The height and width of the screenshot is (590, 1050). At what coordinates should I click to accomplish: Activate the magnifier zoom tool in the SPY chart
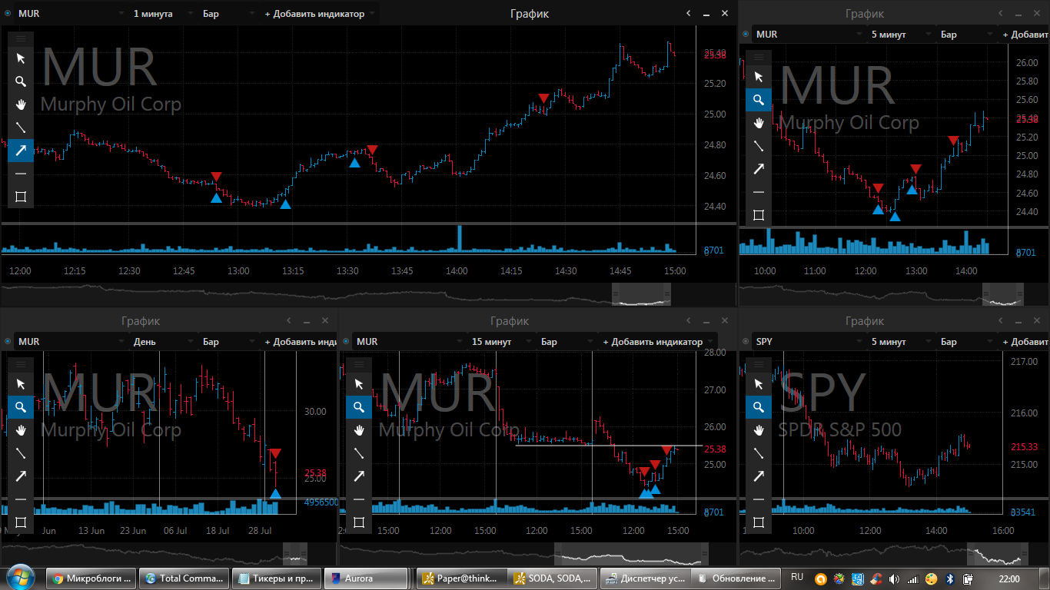point(759,407)
